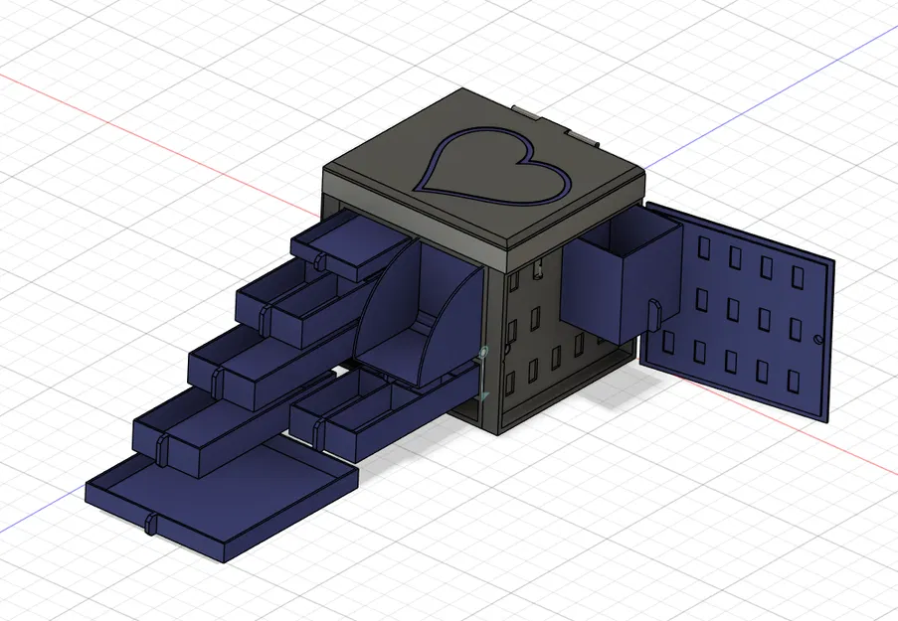Click the small round hole on door edge
Screen dimensions: 898x621
pos(819,340)
